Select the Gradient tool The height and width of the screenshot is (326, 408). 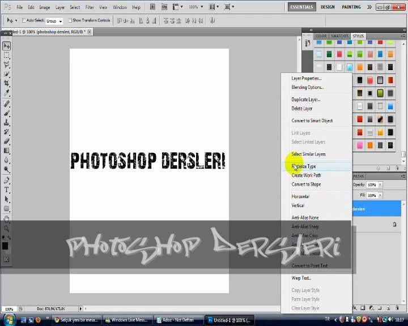pos(7,151)
